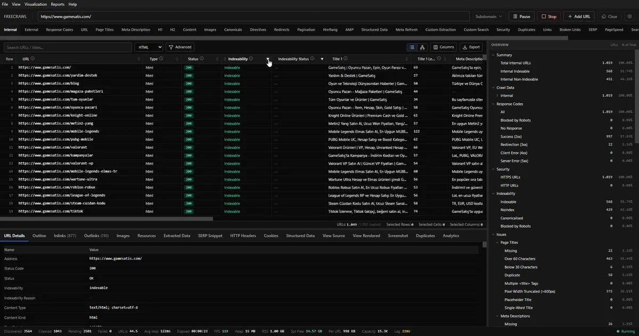
Task: Collapse the Crawl Data section
Action: (x=493, y=87)
